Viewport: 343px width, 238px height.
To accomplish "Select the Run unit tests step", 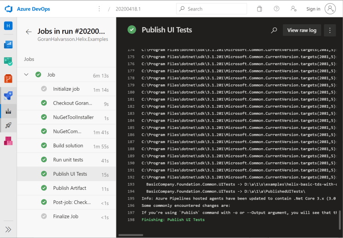I will 68,160.
